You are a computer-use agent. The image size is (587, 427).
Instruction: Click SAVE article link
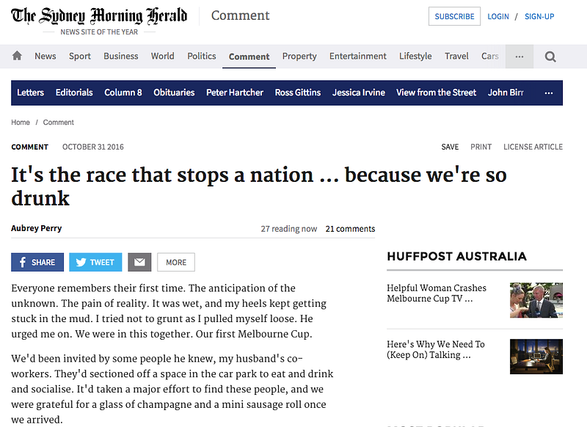[x=450, y=147]
